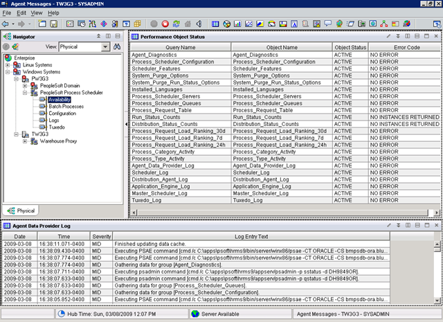Click the log view vertical scrollbar down arrow

pos(437,301)
